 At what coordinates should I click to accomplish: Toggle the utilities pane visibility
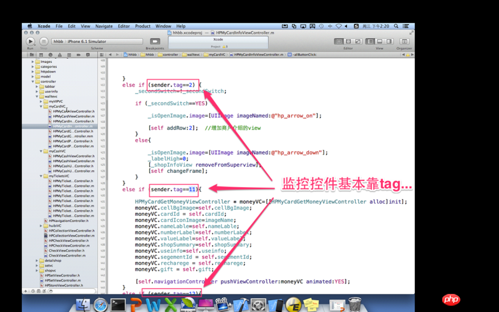(389, 41)
